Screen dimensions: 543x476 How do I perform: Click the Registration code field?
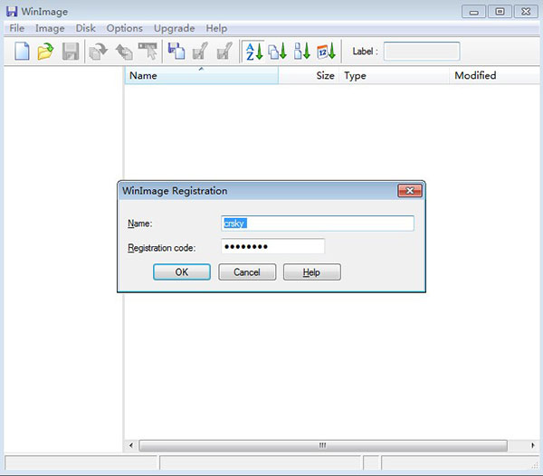click(273, 246)
